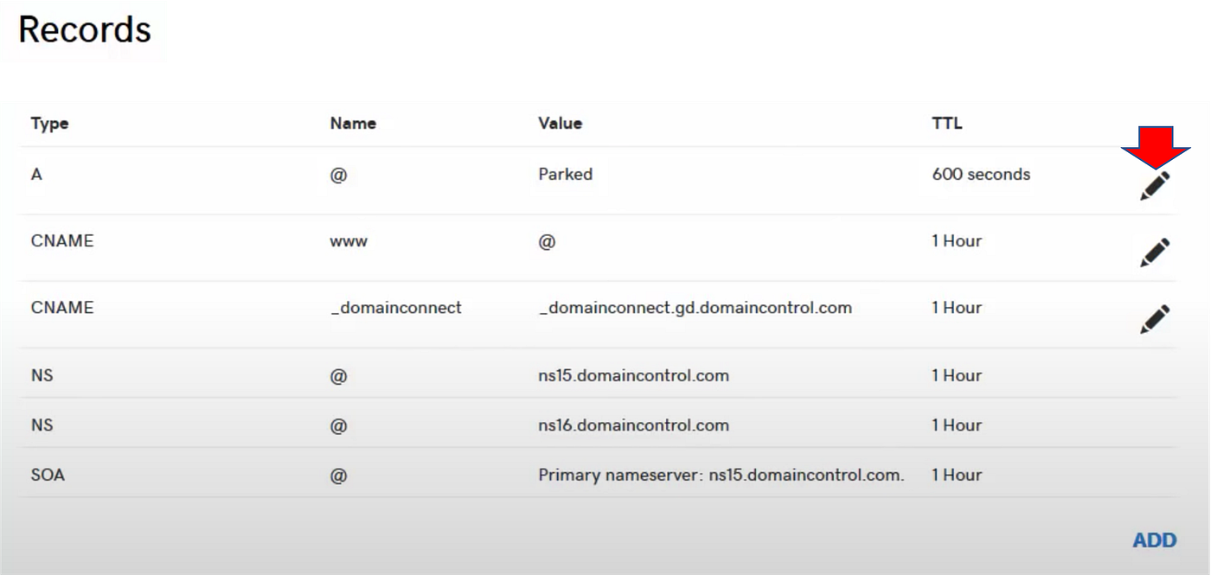Click the @ name of the A record
Image resolution: width=1211 pixels, height=575 pixels.
[339, 174]
